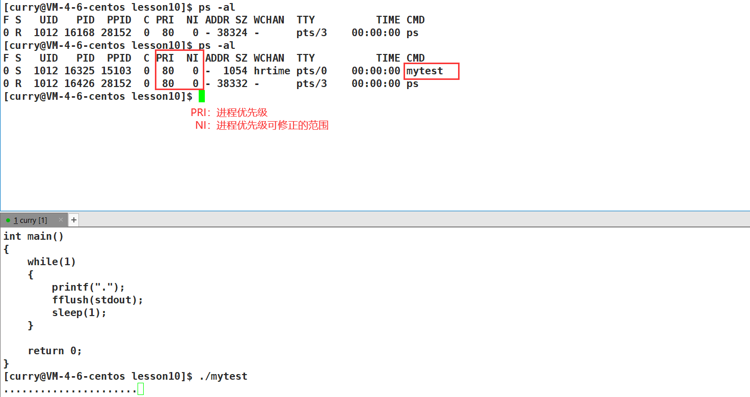Click the "while(1)" code line
Screen dimensions: 750x397
[x=52, y=262]
